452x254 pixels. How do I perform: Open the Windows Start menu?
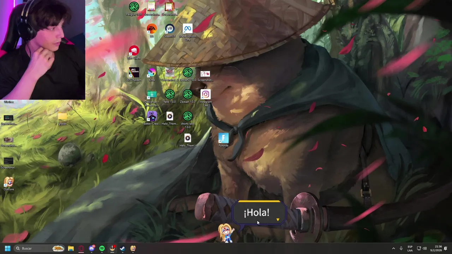click(x=7, y=248)
